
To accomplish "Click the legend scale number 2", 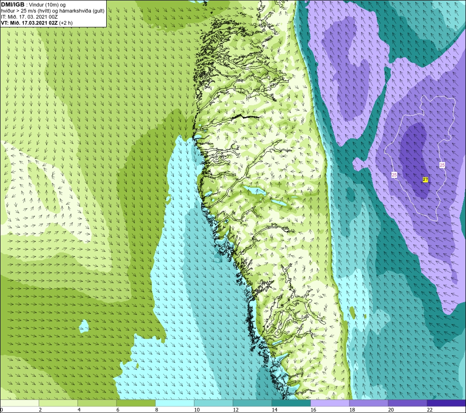I will [40, 410].
